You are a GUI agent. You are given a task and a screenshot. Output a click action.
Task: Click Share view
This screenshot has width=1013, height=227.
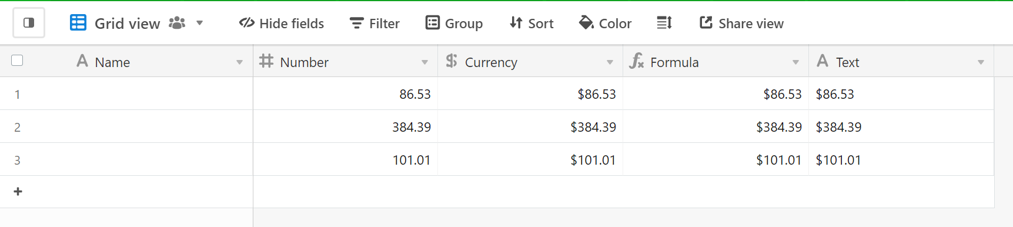741,24
